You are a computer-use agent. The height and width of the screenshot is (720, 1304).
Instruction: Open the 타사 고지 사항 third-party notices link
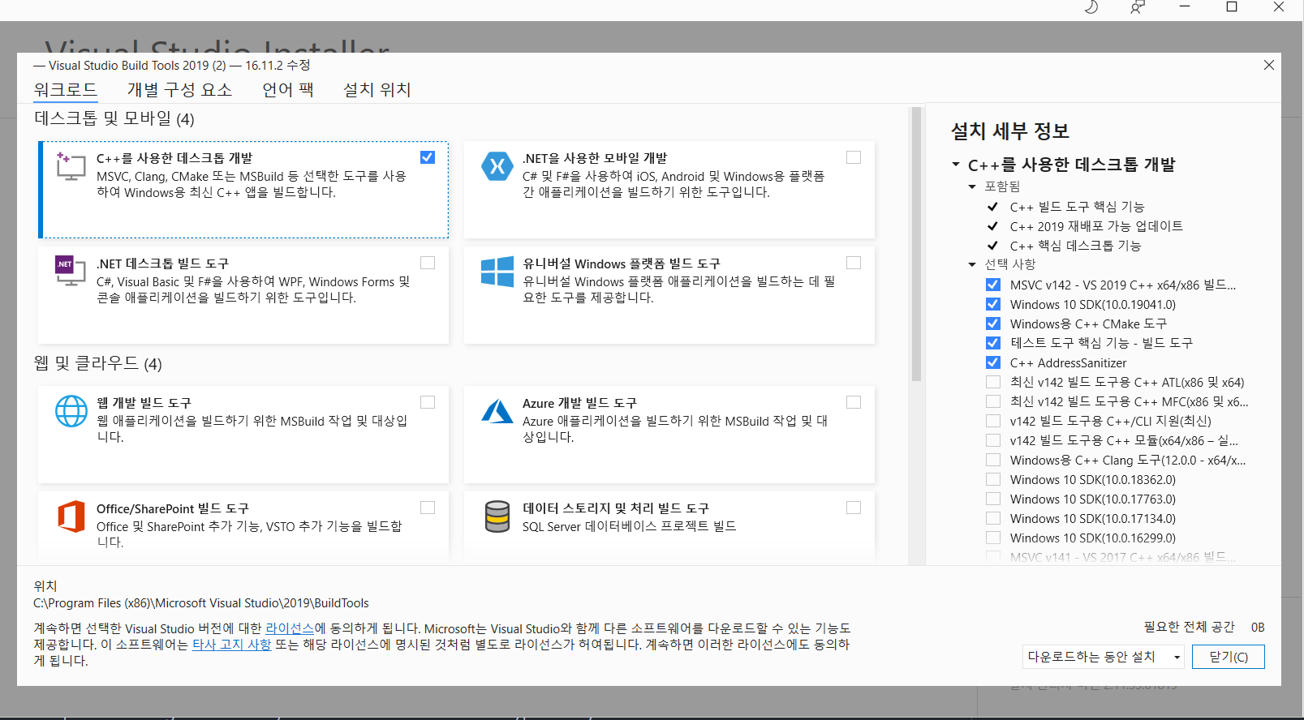coord(231,645)
